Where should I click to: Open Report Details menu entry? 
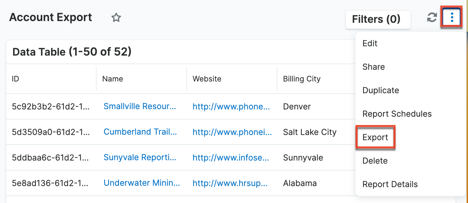[390, 184]
